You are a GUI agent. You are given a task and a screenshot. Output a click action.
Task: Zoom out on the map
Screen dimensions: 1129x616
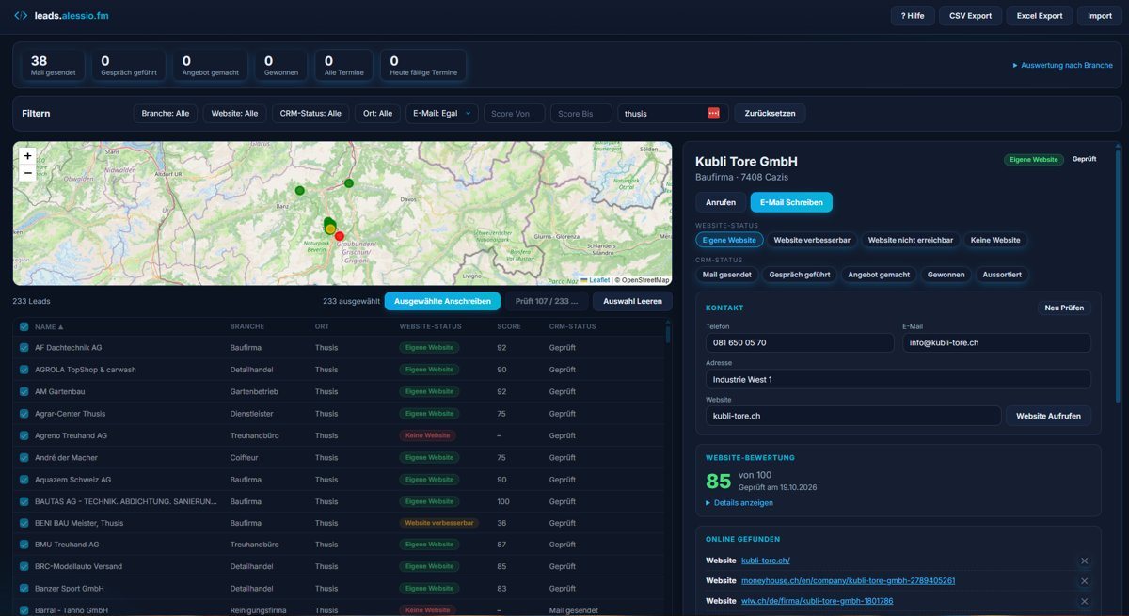point(27,173)
